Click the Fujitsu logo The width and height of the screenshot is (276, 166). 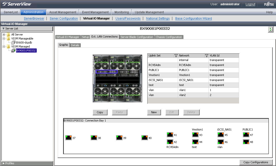click(269, 4)
